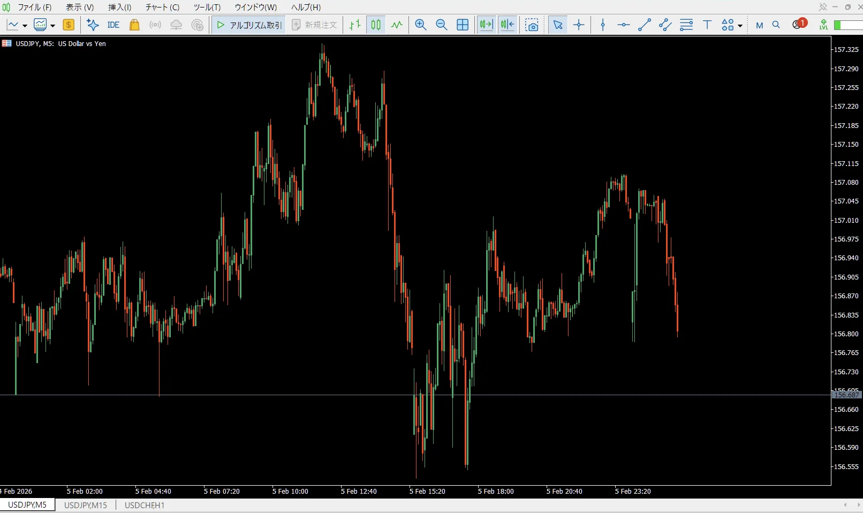Image resolution: width=863 pixels, height=513 pixels.
Task: Open the cloud VPS hosting icon
Action: click(x=176, y=25)
